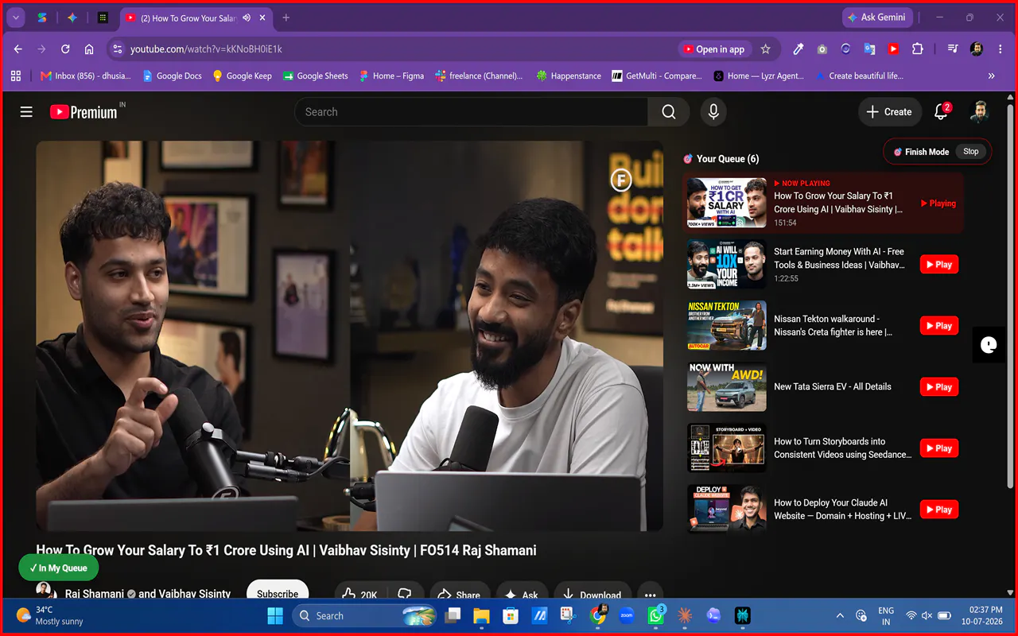Stop Finish Mode
This screenshot has width=1018, height=636.
pyautogui.click(x=970, y=151)
